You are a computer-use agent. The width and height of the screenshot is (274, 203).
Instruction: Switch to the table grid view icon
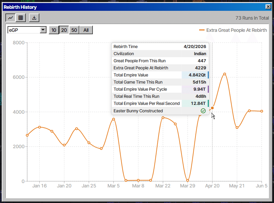click(21, 18)
